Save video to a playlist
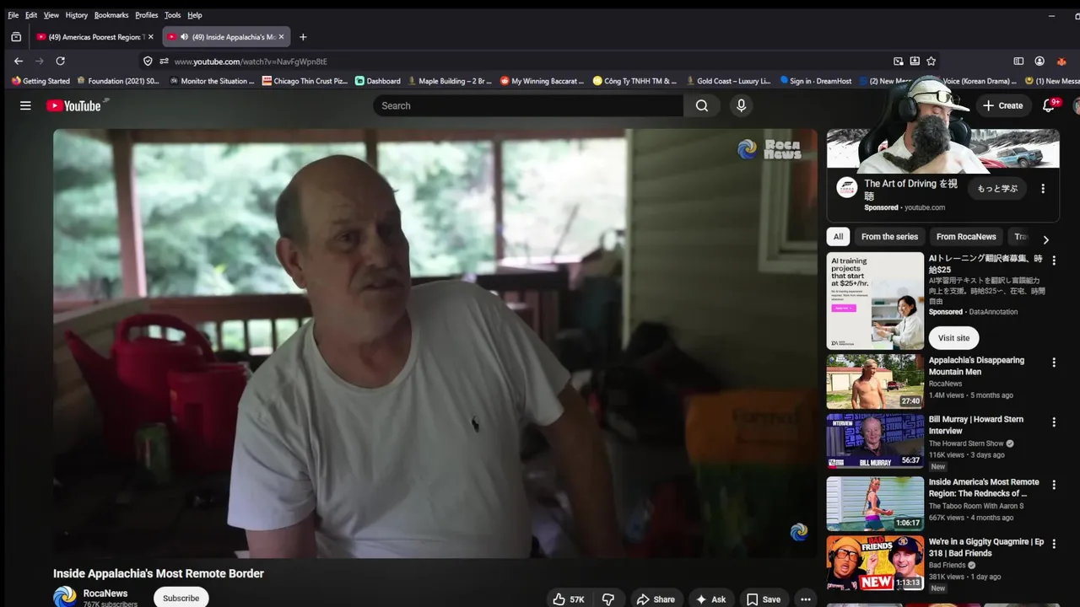 coord(764,599)
